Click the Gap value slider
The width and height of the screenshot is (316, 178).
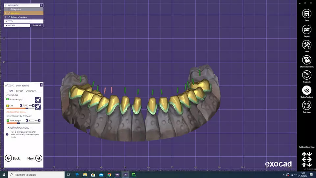(20, 108)
